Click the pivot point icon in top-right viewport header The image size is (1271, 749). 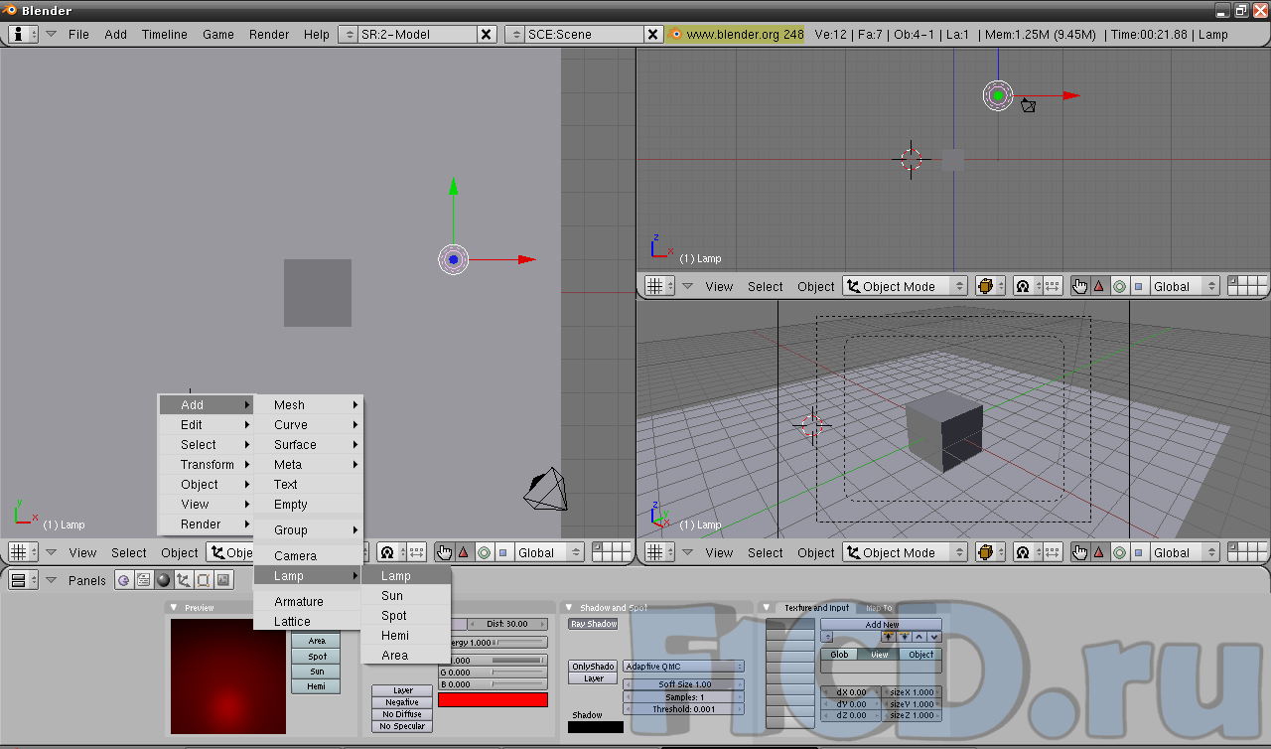pos(1028,286)
